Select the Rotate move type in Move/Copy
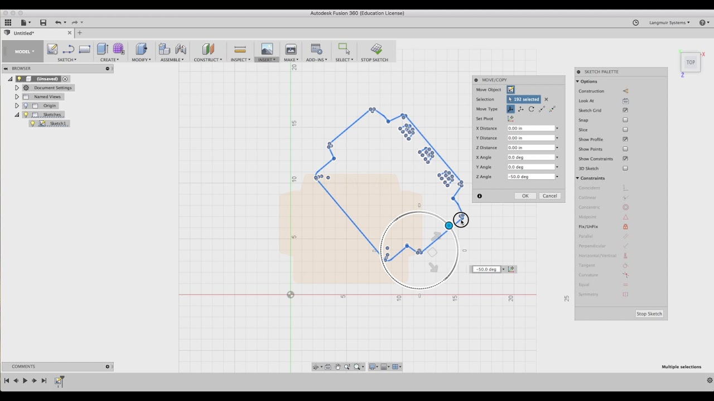The height and width of the screenshot is (401, 714). pos(531,109)
